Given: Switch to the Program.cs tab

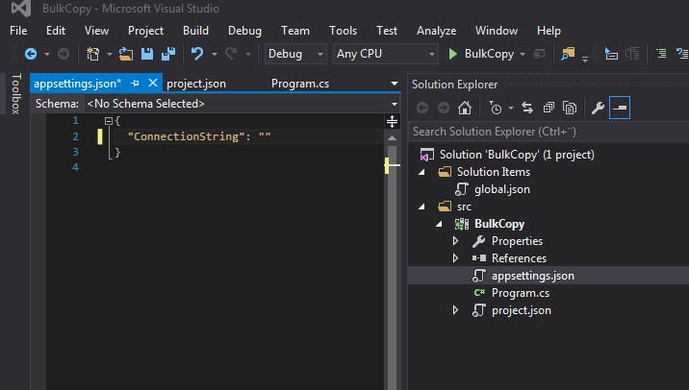Looking at the screenshot, I should click(x=301, y=84).
